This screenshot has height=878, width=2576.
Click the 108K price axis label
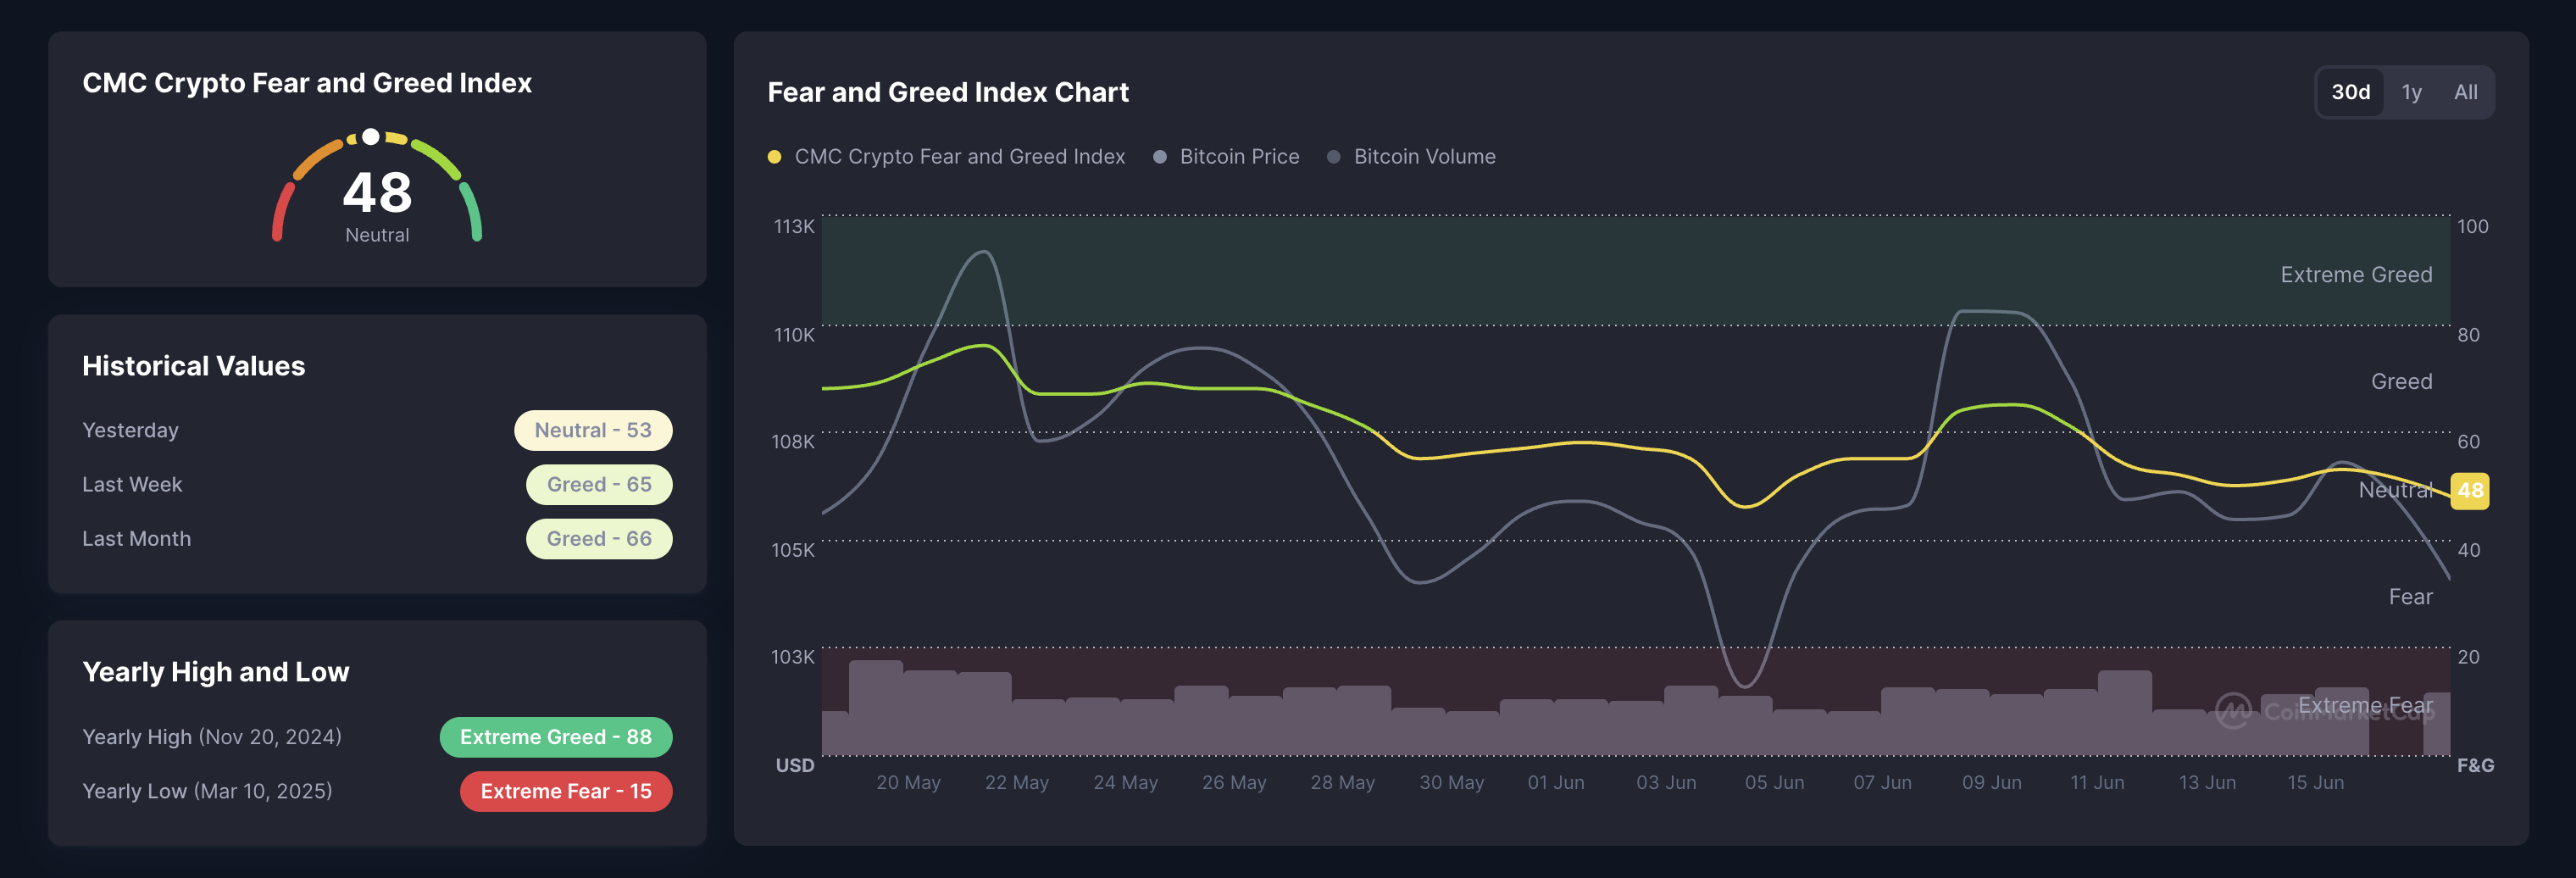coord(793,441)
